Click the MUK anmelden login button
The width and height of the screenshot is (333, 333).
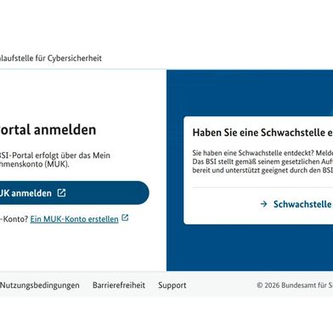click(75, 193)
